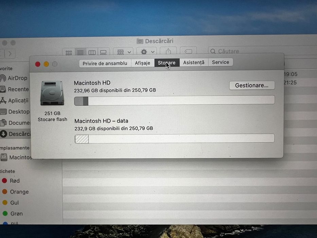This screenshot has width=317, height=238.
Task: Select the Orange tag in sidebar
Action: coord(15,192)
